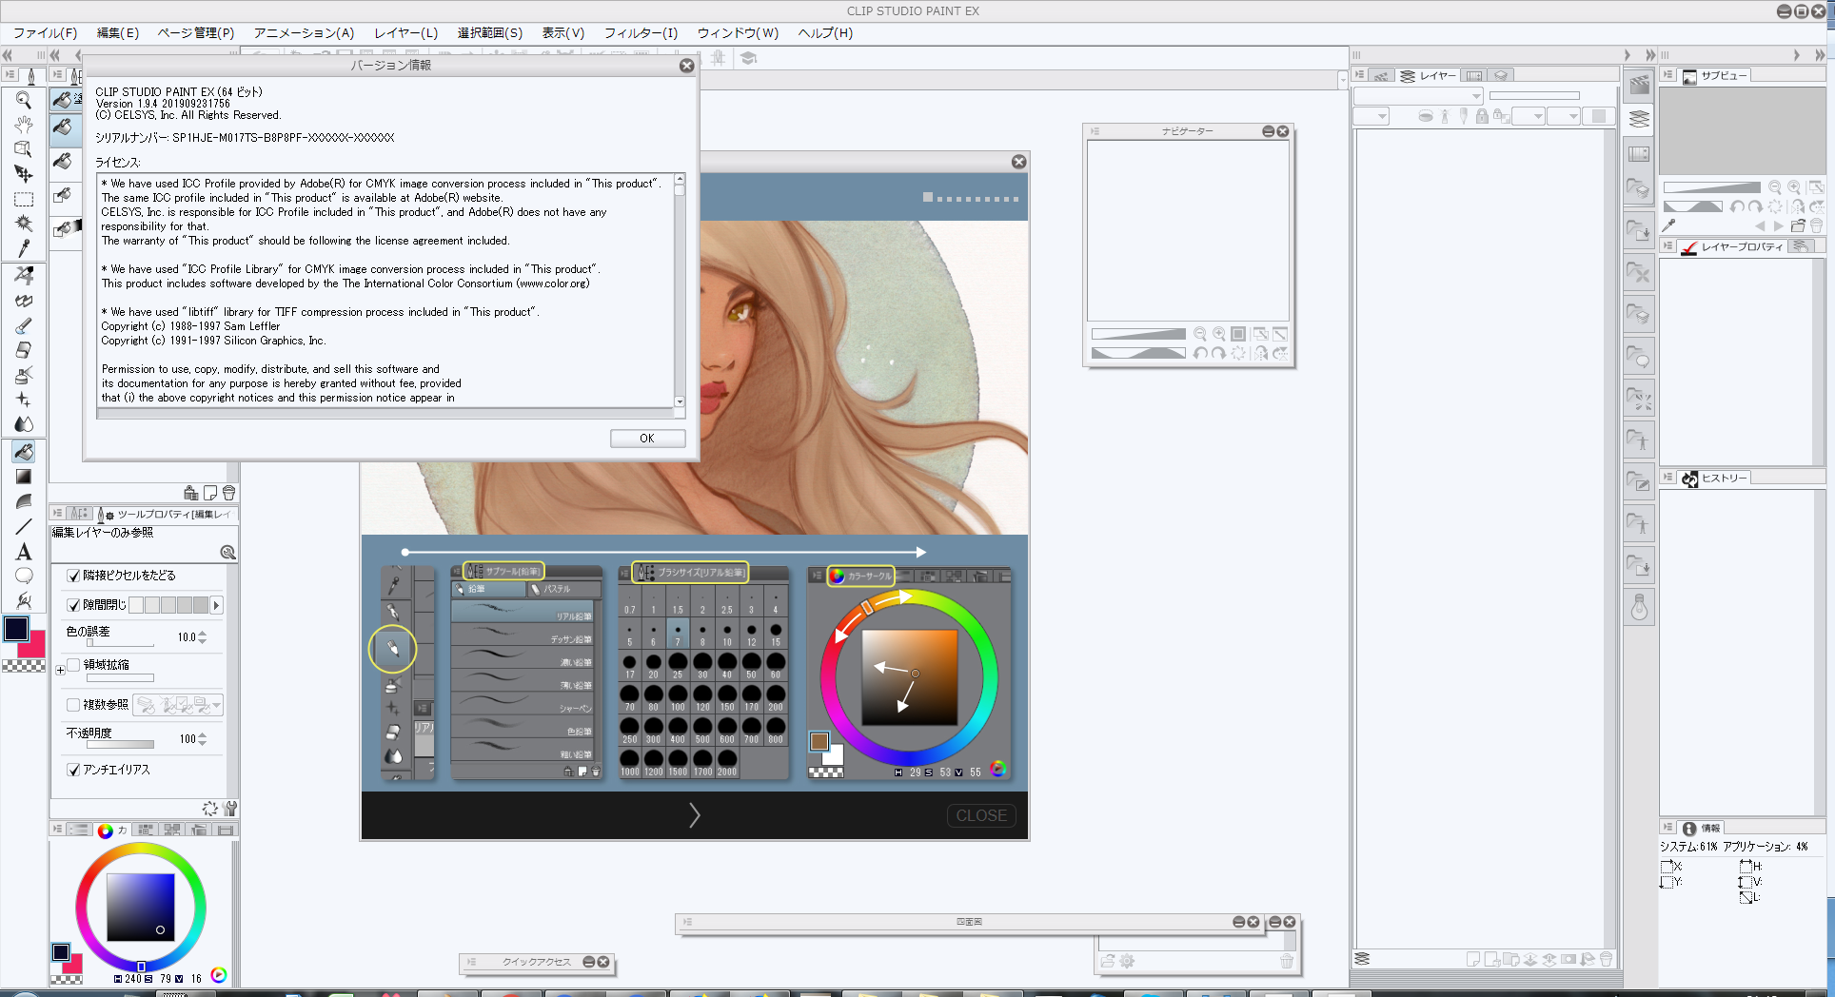Screen dimensions: 1835x997
Task: Open the File menu
Action: coord(45,32)
